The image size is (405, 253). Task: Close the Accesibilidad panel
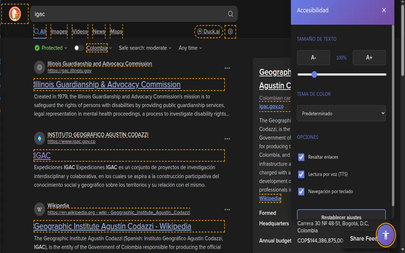pos(384,10)
